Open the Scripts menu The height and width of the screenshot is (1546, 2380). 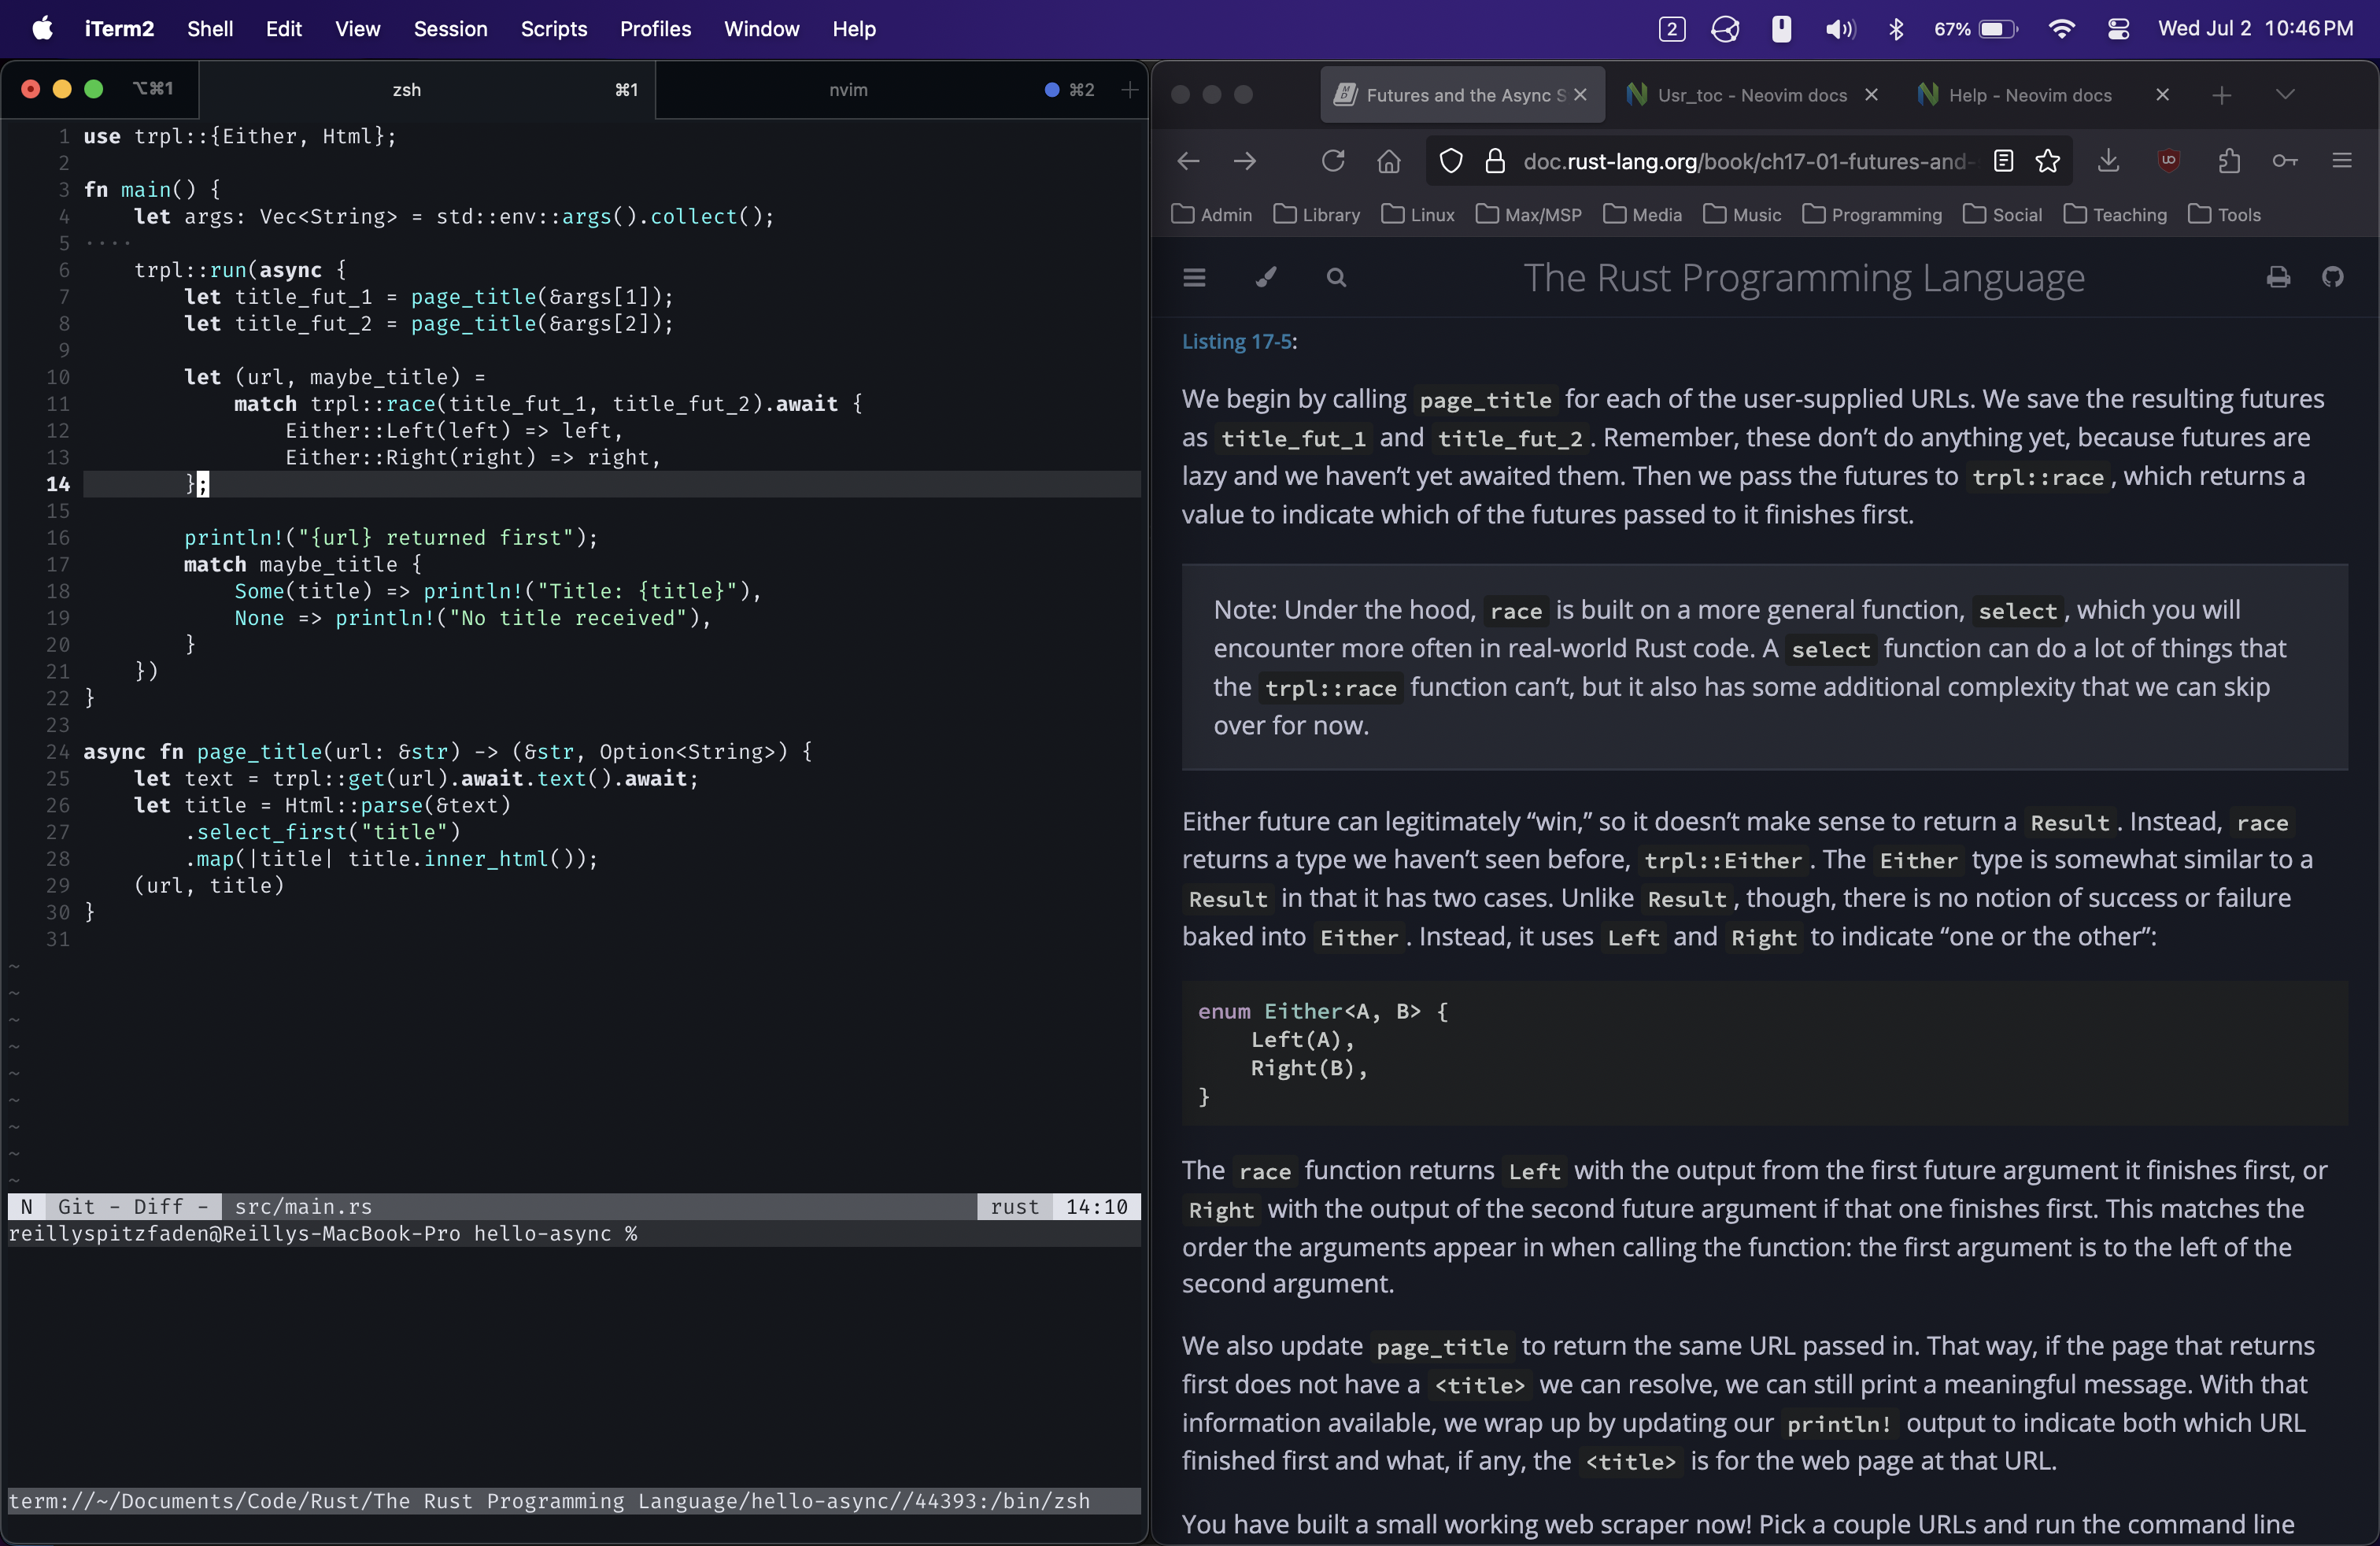pyautogui.click(x=554, y=29)
